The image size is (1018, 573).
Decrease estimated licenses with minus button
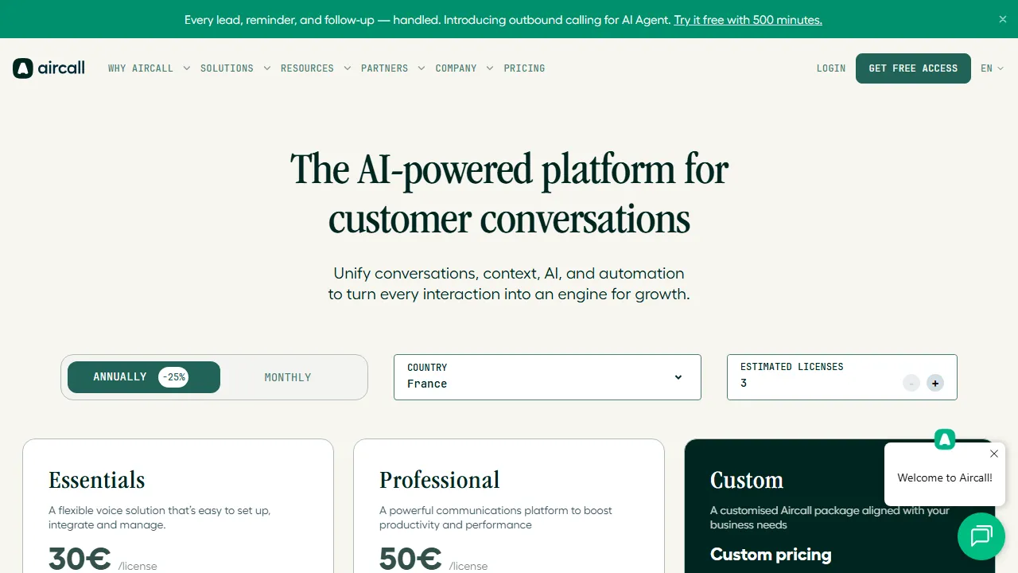(x=911, y=384)
